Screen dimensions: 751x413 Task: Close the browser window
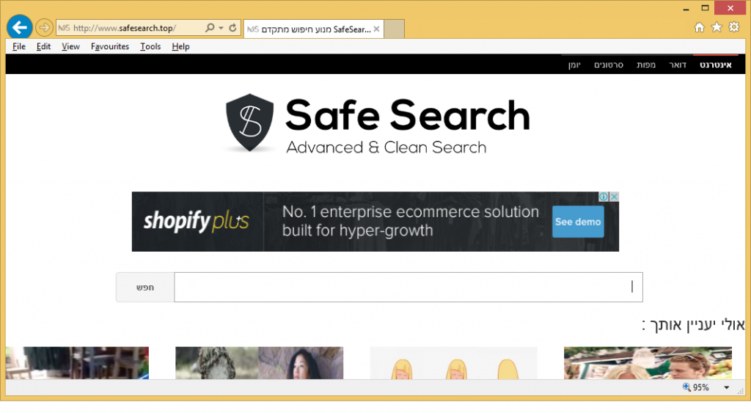tap(730, 8)
